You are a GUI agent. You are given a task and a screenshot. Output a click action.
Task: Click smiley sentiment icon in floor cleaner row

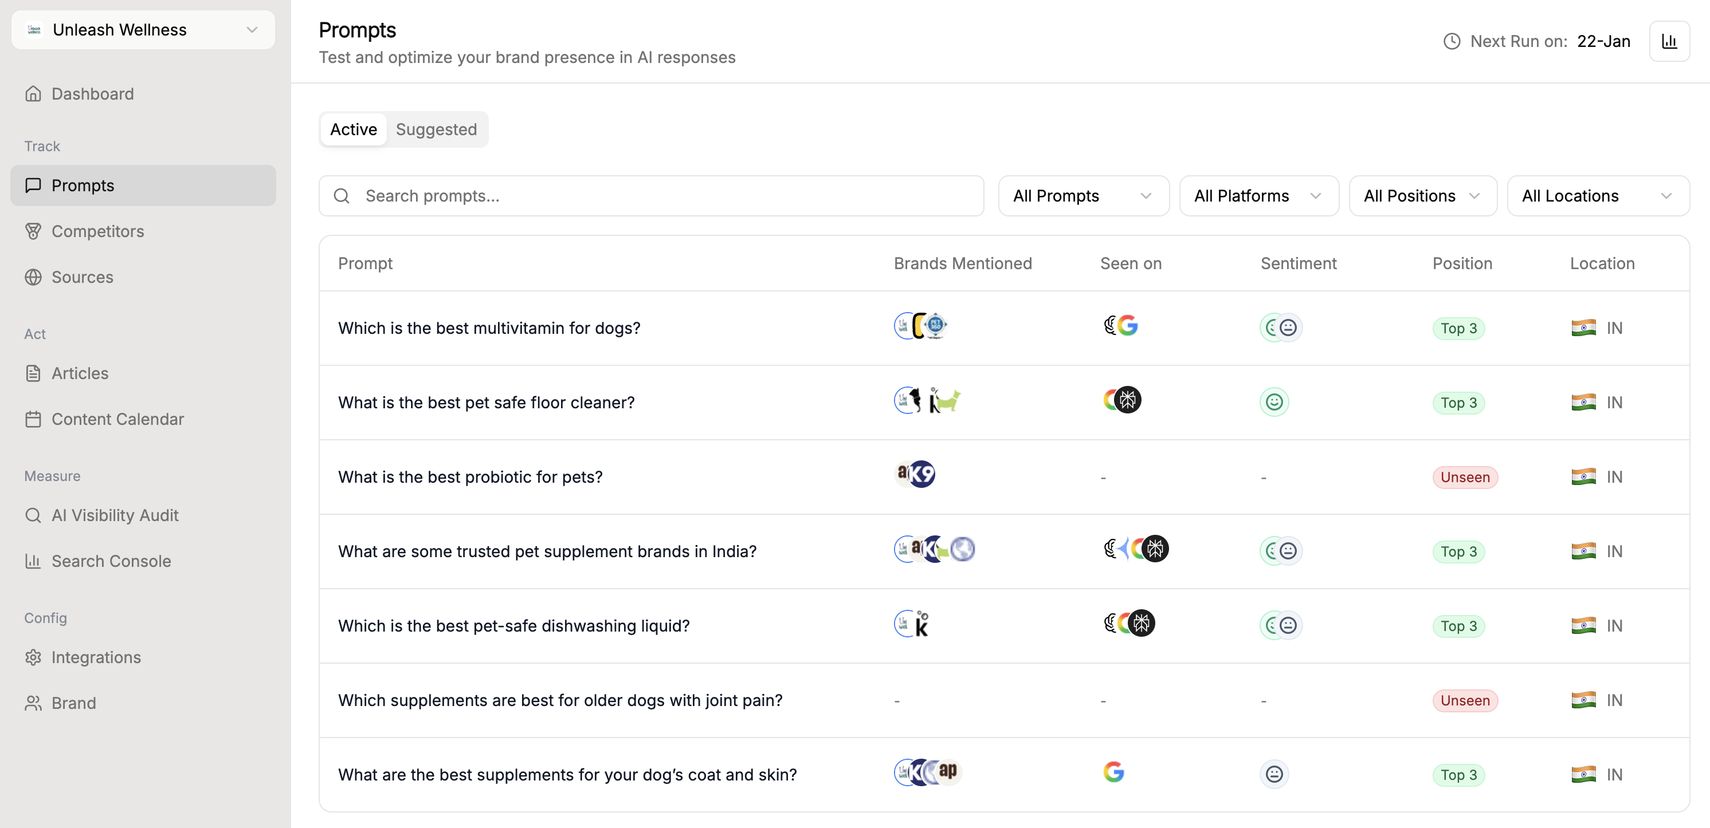[1274, 402]
